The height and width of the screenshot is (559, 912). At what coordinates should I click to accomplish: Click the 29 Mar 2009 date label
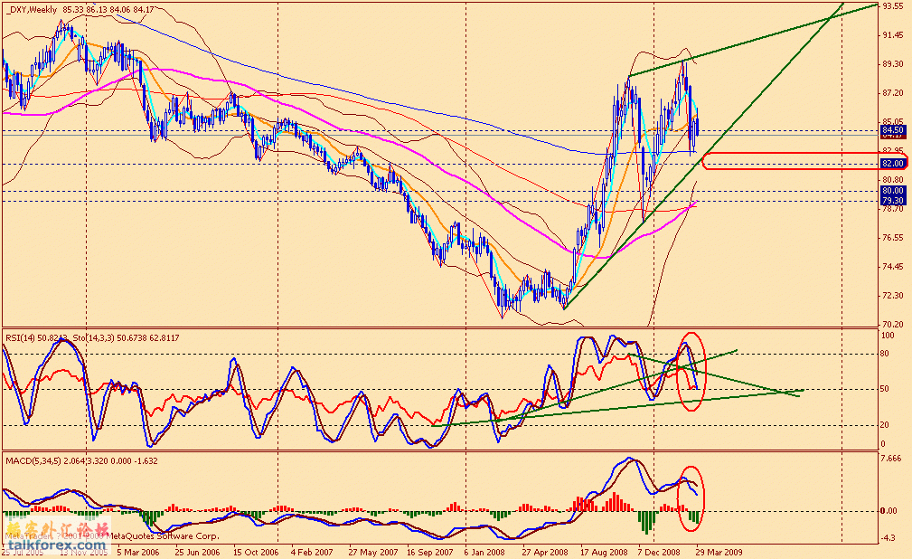pyautogui.click(x=719, y=552)
